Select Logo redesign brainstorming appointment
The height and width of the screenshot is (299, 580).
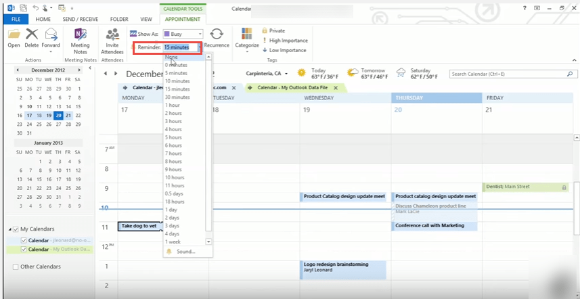(343, 270)
